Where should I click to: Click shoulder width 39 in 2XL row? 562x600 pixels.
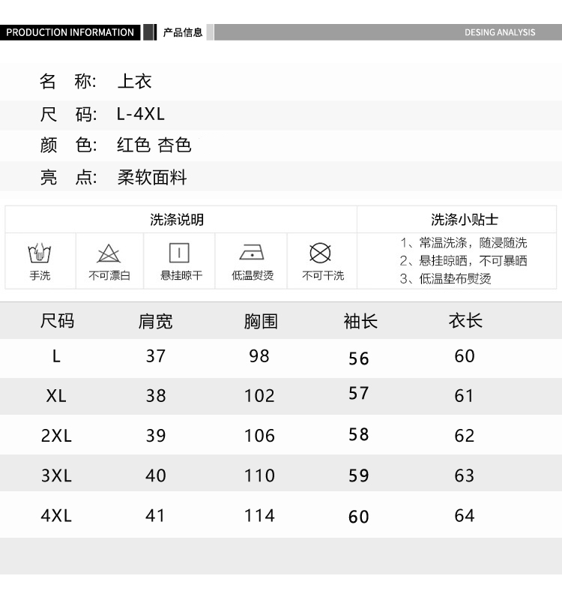click(x=156, y=436)
